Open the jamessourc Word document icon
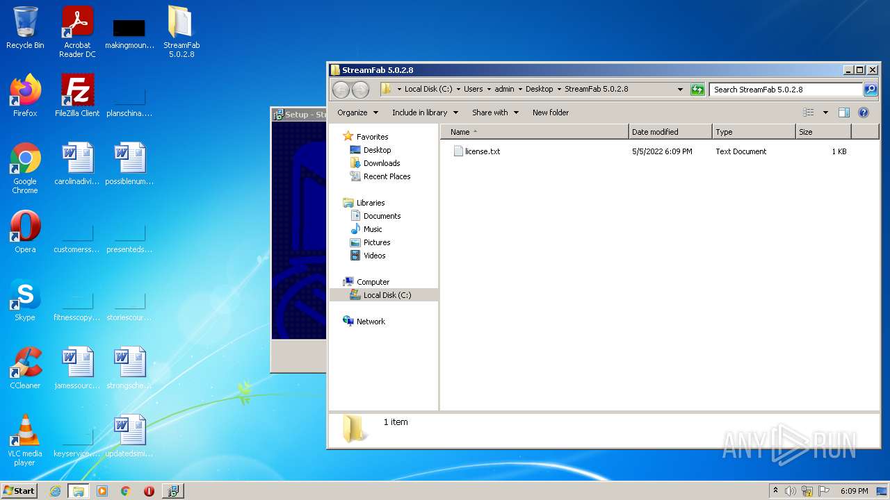The width and height of the screenshot is (890, 500). click(x=77, y=368)
